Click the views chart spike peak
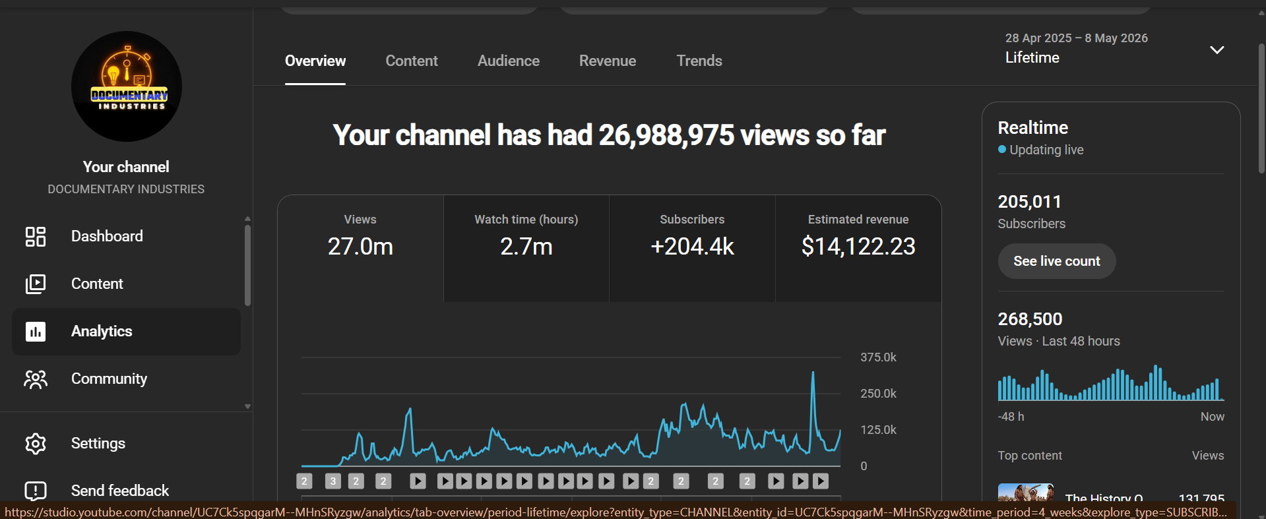The height and width of the screenshot is (519, 1266). (x=813, y=373)
